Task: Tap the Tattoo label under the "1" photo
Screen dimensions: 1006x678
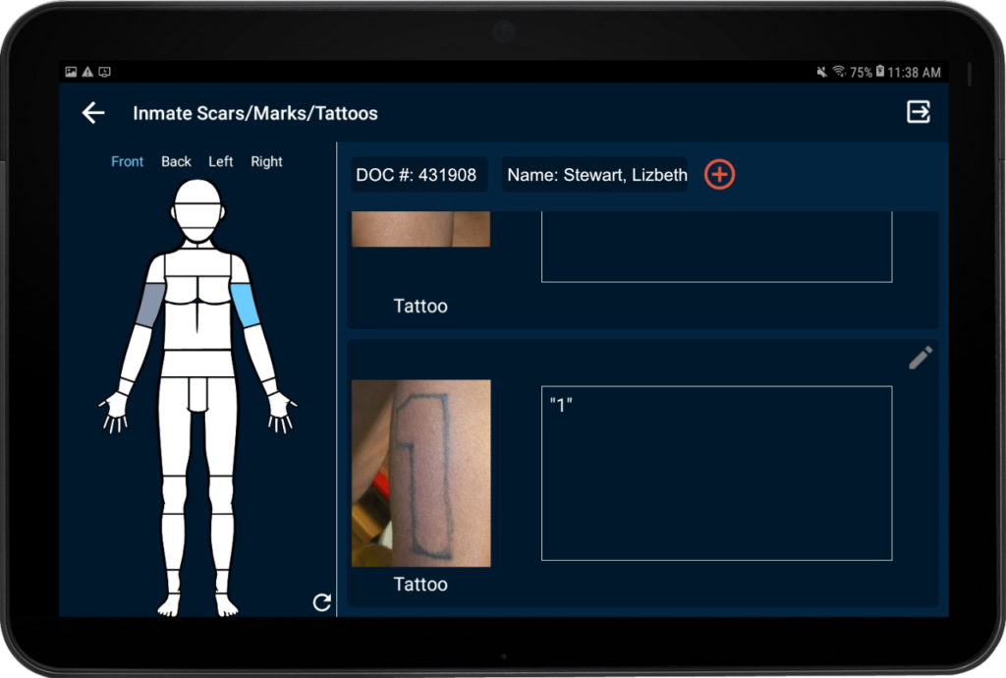Action: (x=420, y=585)
